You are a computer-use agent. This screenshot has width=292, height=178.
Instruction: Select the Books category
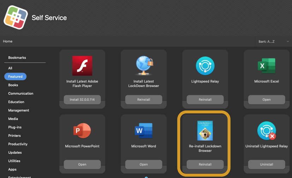[13, 85]
